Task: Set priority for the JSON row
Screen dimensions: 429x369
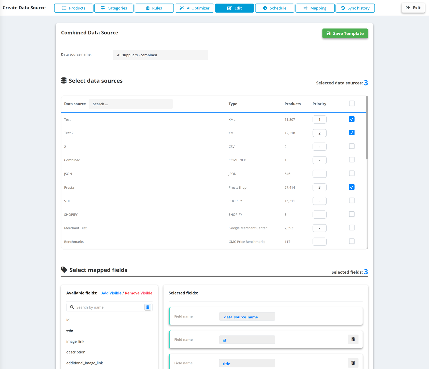Action: pos(319,174)
